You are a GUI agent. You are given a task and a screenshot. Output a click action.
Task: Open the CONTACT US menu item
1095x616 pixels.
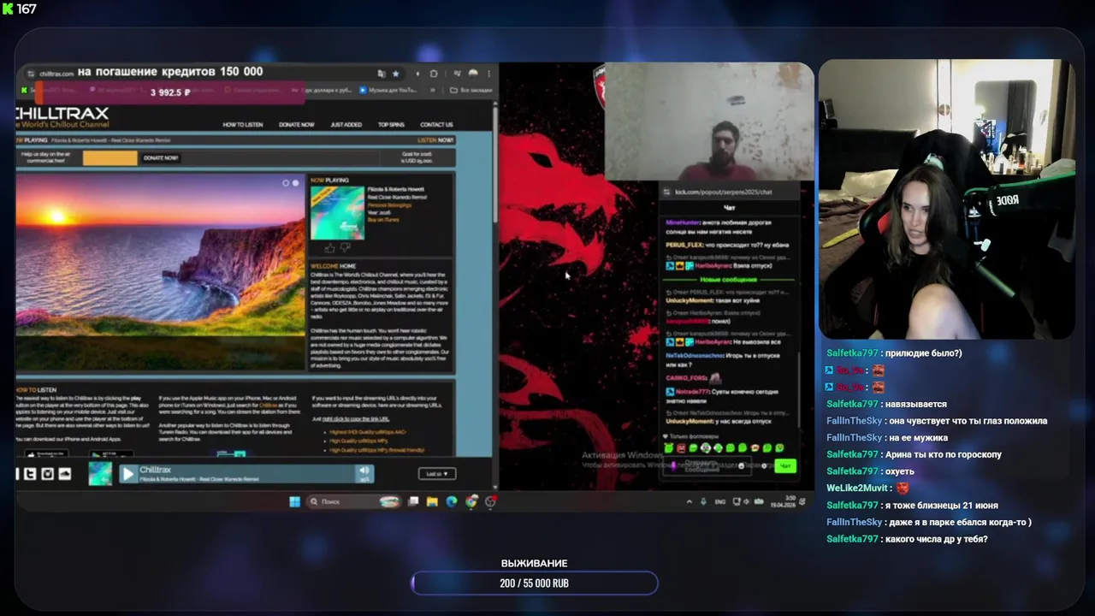[436, 125]
